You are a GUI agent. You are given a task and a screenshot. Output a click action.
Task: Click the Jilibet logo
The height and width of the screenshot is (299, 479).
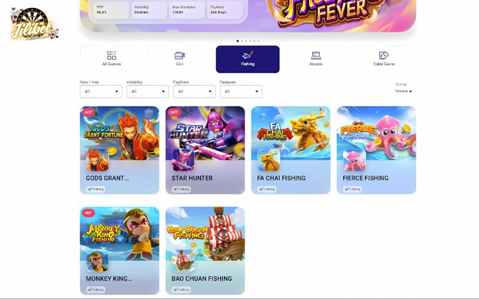pos(35,24)
